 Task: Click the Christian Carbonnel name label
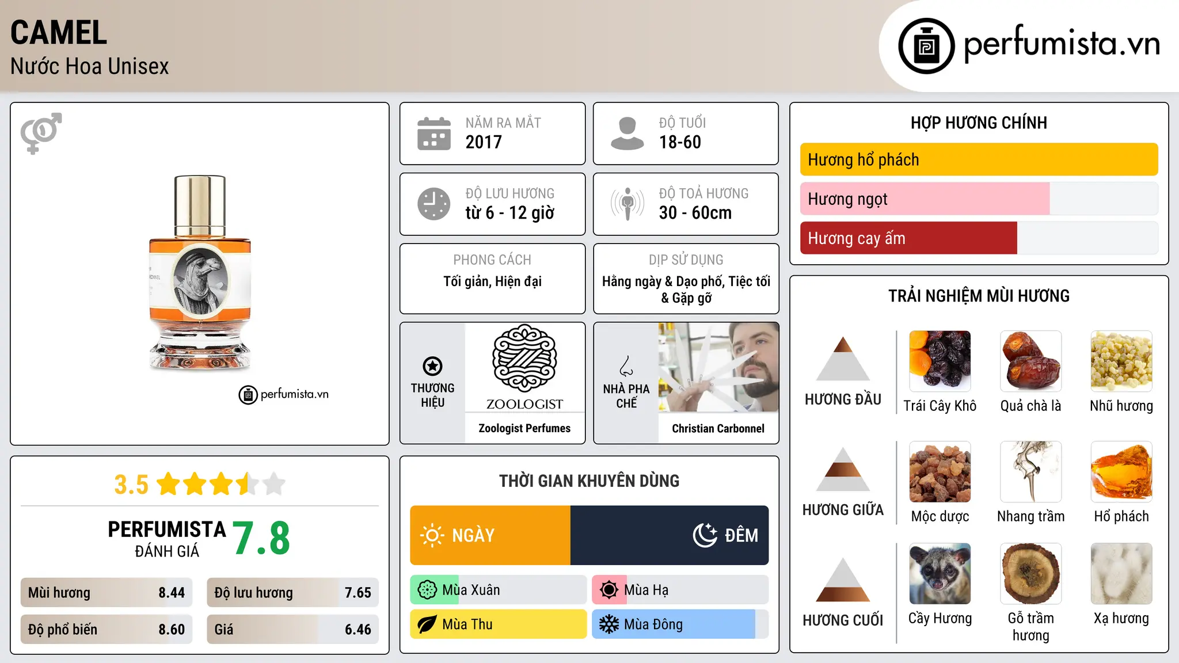click(x=718, y=428)
